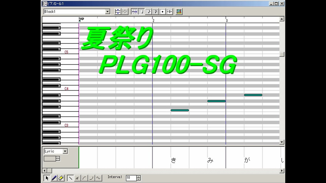Click measure 3 marker on the ruler
Viewport: 326px width, 183px height.
[227, 21]
